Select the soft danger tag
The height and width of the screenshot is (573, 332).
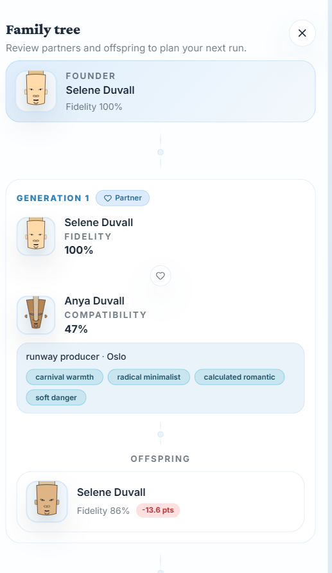(56, 398)
